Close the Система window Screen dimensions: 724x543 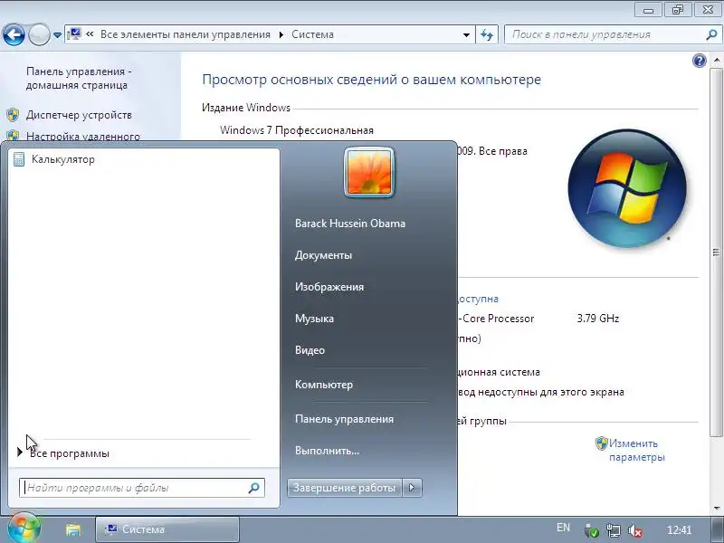(708, 10)
